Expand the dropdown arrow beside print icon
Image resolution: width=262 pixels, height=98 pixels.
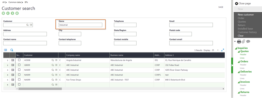click(x=235, y=41)
